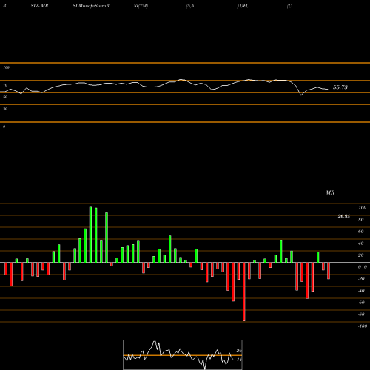This screenshot has height=370, width=370.
Task: Click the RSI axis label 70
Action: click(5, 85)
